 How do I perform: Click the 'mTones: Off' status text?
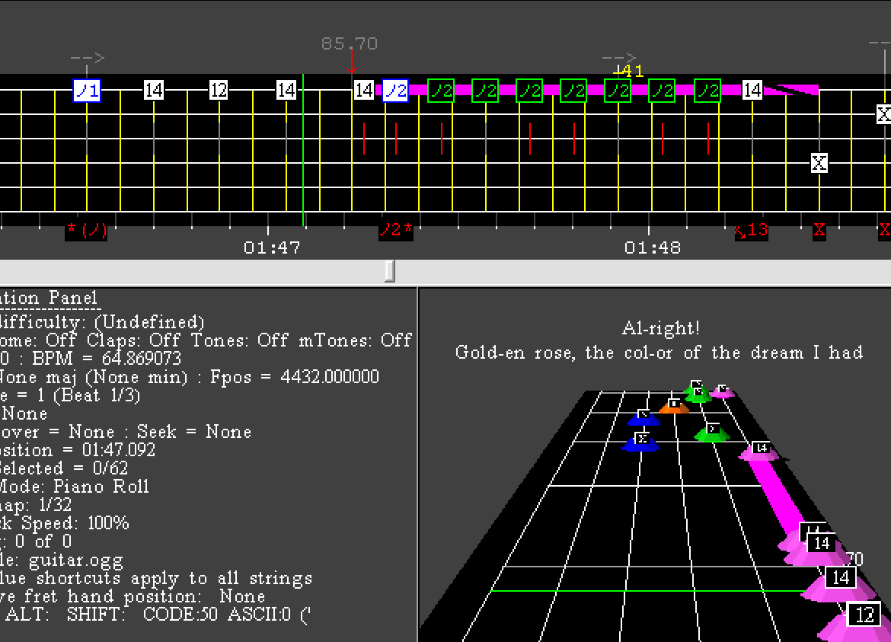click(355, 340)
